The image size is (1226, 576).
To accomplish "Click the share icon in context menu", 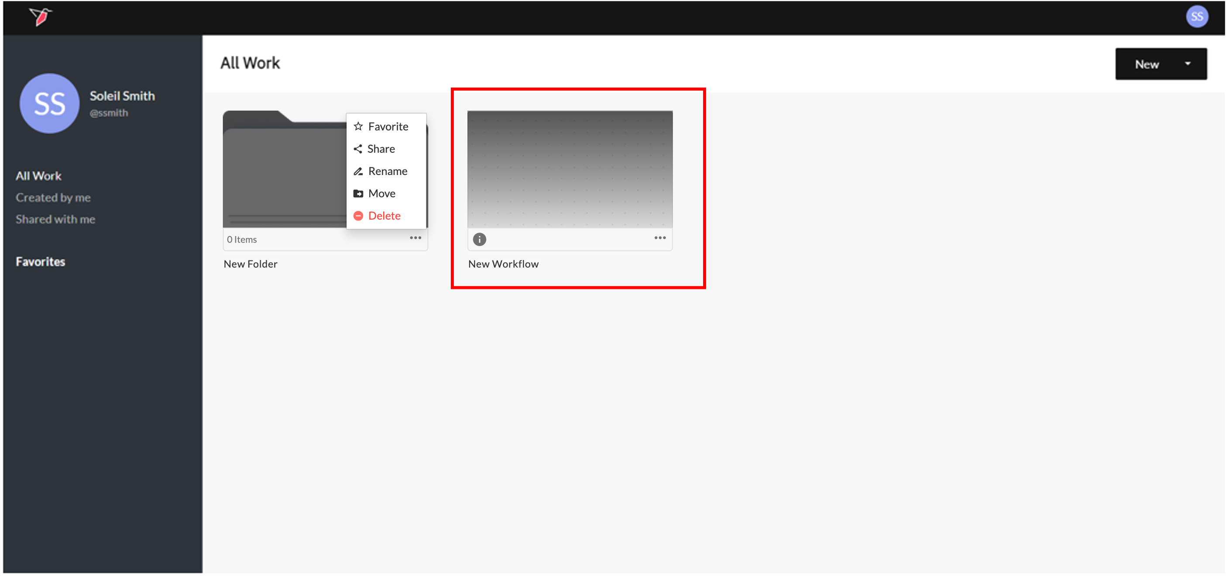I will click(x=358, y=149).
